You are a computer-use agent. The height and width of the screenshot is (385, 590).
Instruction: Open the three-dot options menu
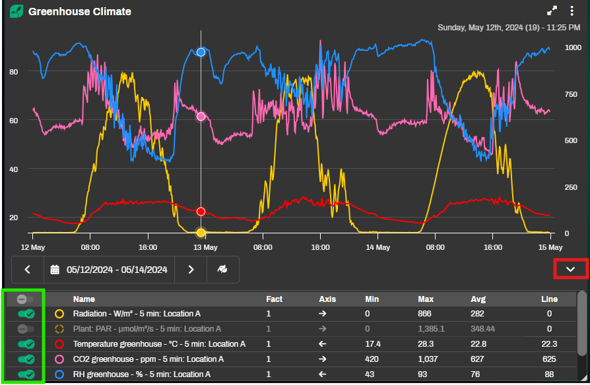pos(572,11)
